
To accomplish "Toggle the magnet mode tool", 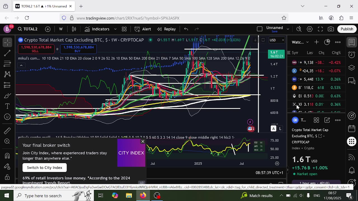I will pos(8,156).
